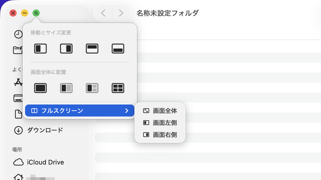
Task: Choose the left-plus-quarters arrangement icon
Action: click(92, 88)
